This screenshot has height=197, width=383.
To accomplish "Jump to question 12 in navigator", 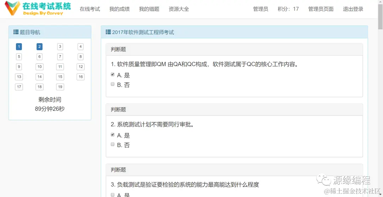I will 81,67.
